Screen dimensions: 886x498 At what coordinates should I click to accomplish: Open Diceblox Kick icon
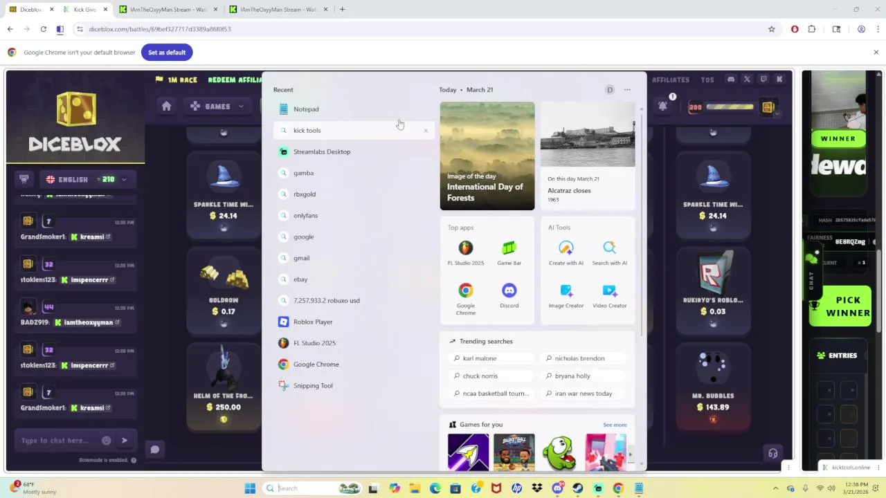(x=779, y=80)
